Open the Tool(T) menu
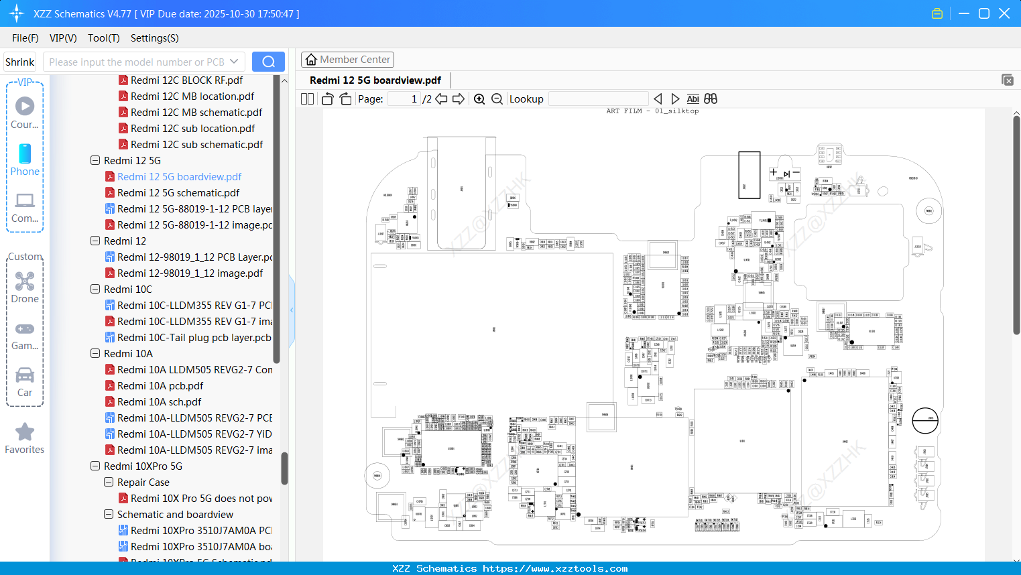The image size is (1021, 575). 103,38
